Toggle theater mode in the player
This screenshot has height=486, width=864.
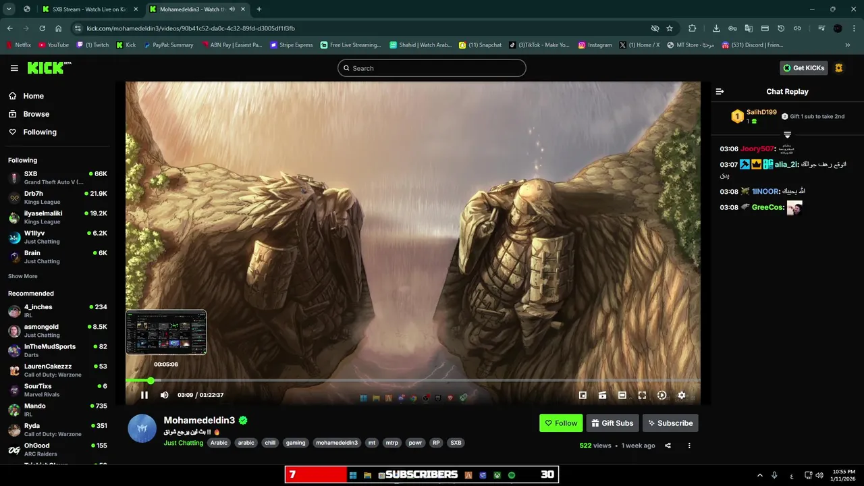pyautogui.click(x=622, y=396)
